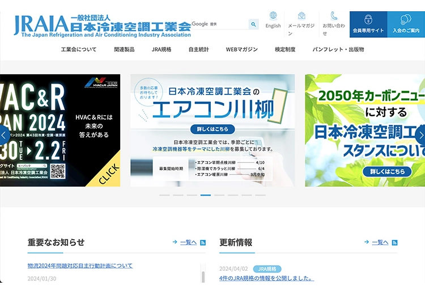Select the third carousel indicator dash
Viewport: 425px width, 294px height.
click(192, 195)
